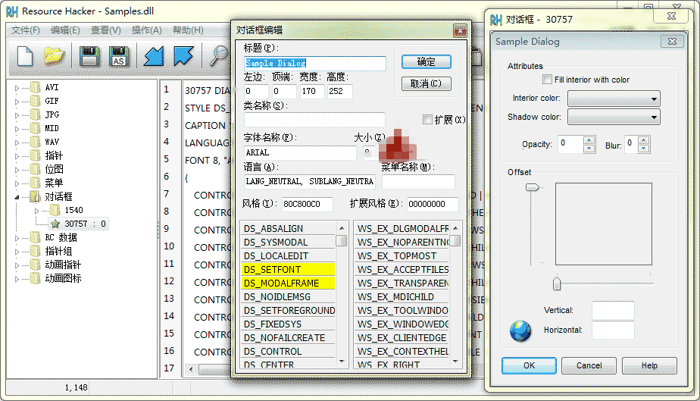The width and height of the screenshot is (700, 401).
Task: Click the New file toolbar icon
Action: pos(25,56)
